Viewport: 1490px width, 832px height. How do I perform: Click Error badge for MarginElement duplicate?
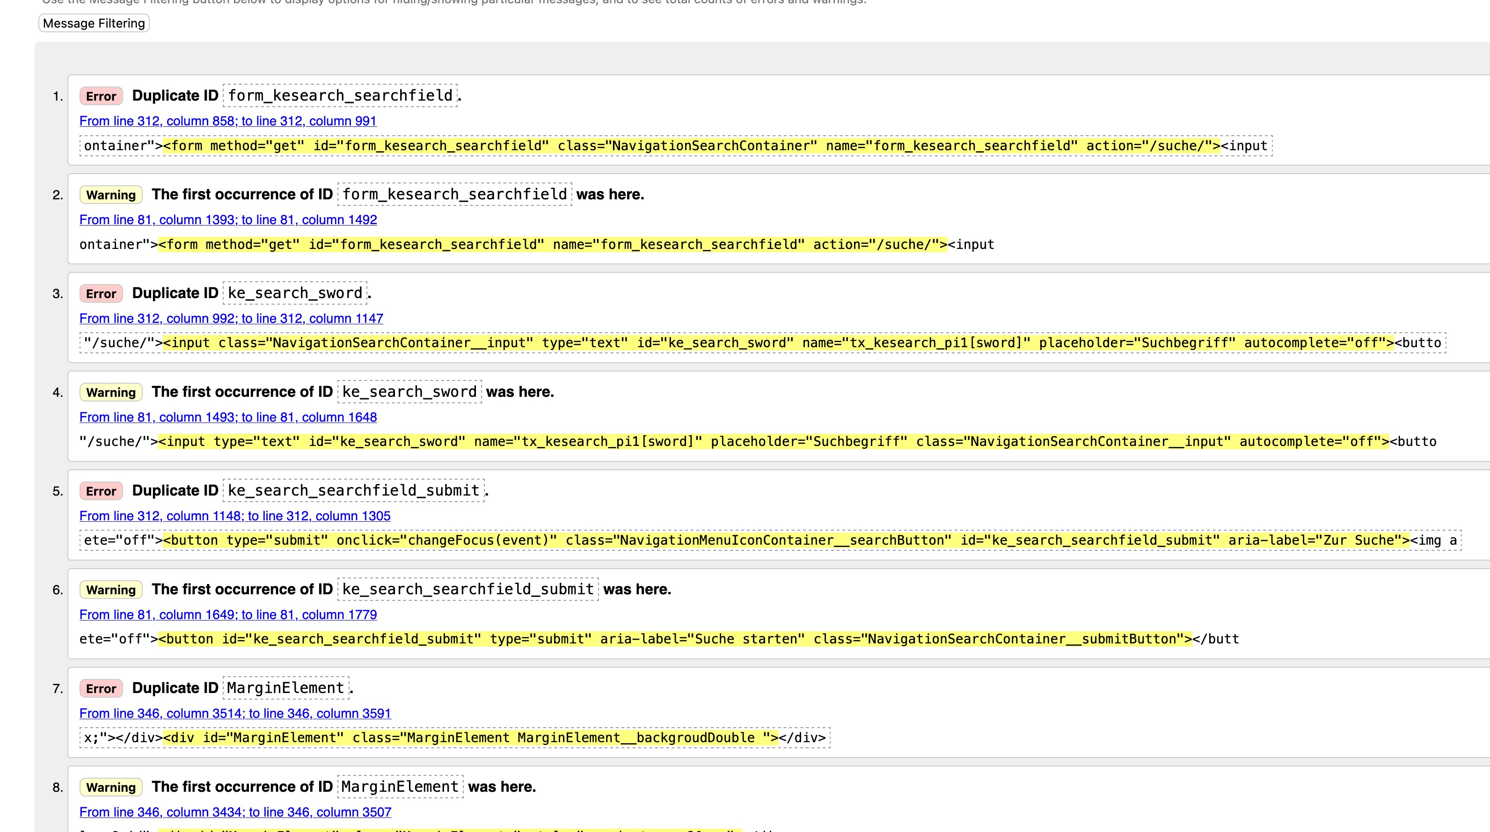pos(101,688)
